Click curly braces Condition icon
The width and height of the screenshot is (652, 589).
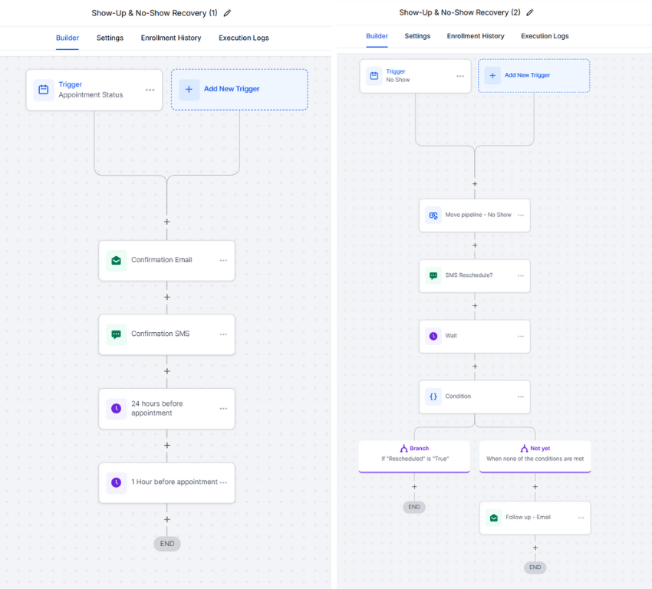coord(433,397)
